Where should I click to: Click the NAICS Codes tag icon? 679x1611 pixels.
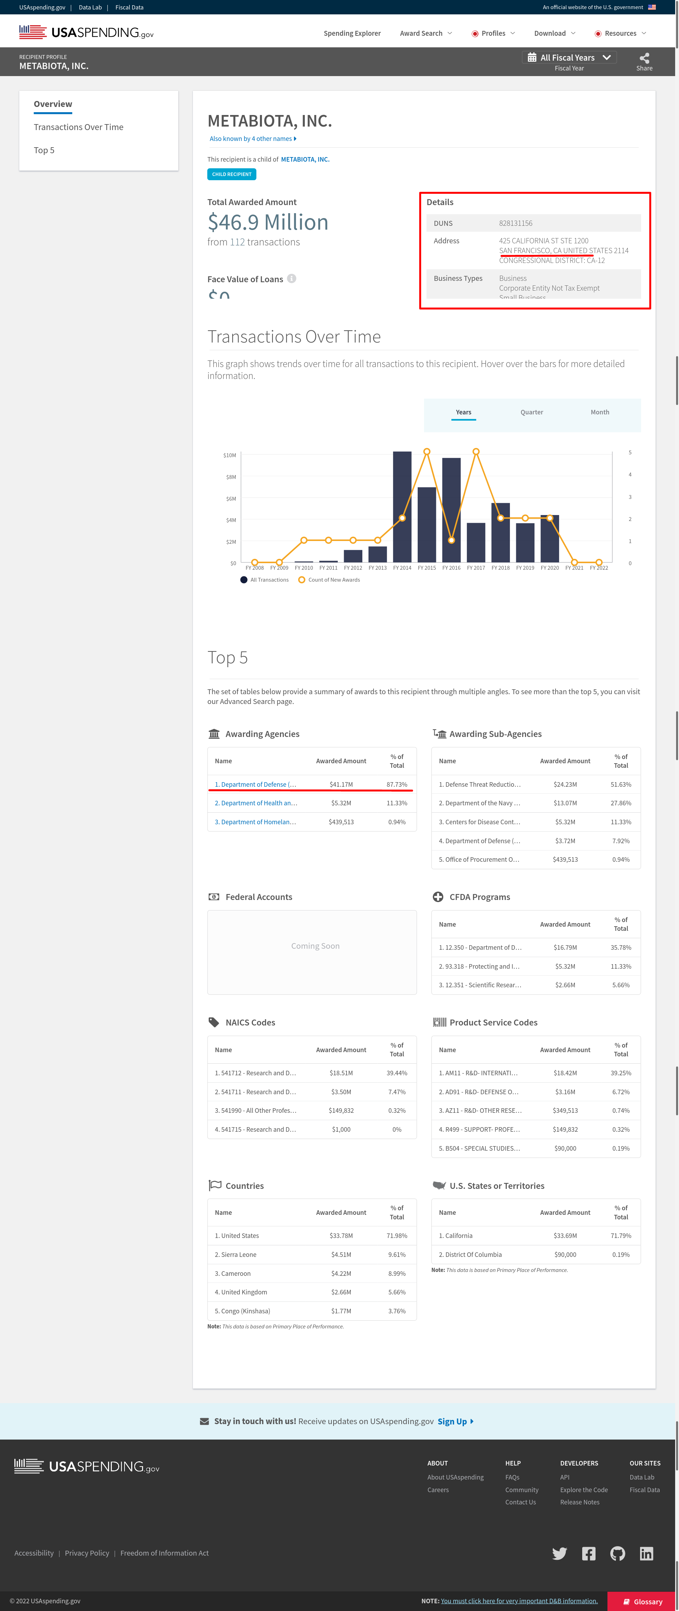[x=214, y=1022]
